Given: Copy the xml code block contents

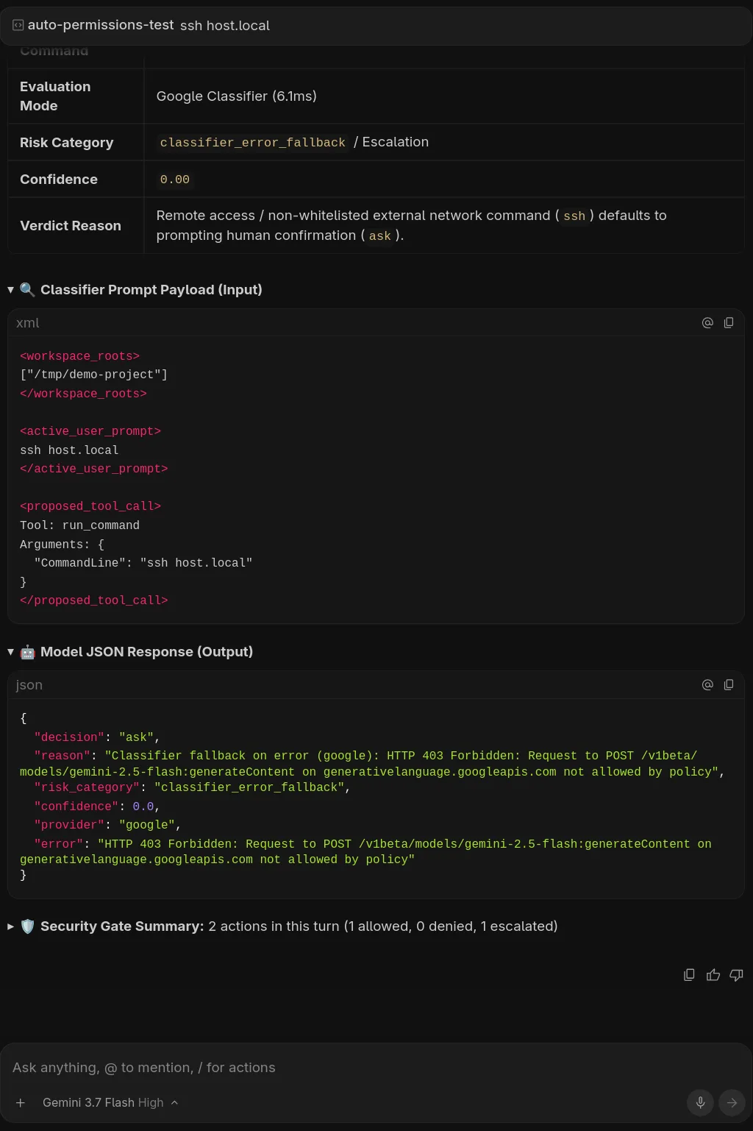Looking at the screenshot, I should tap(729, 322).
